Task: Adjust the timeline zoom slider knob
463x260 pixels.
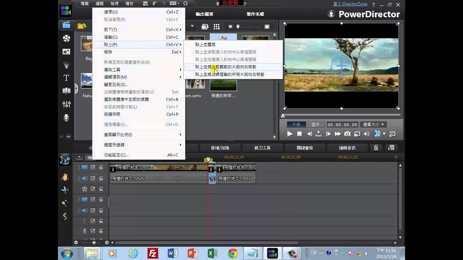Action: tap(94, 243)
